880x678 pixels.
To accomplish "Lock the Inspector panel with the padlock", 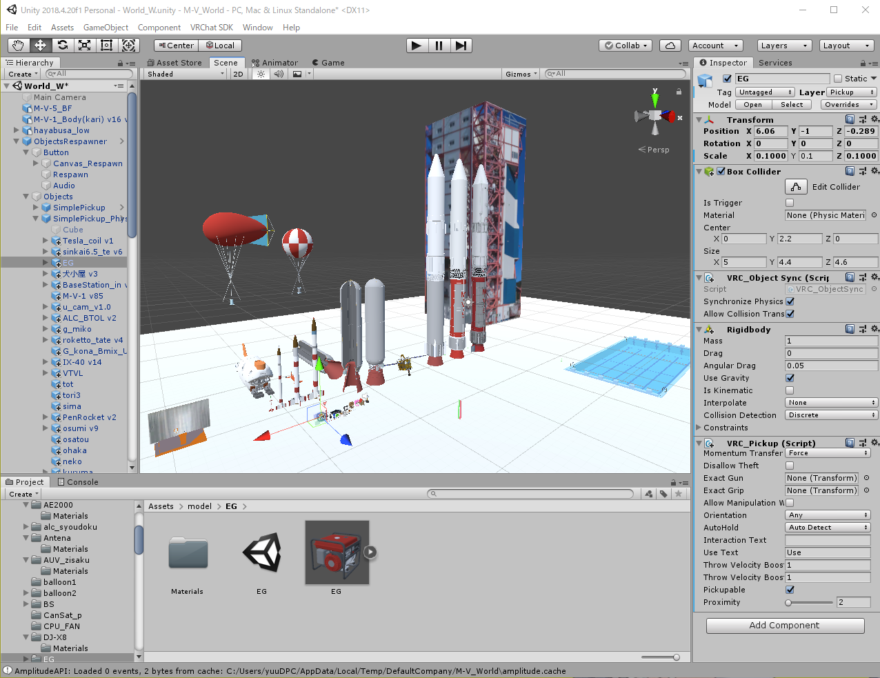I will [x=864, y=63].
